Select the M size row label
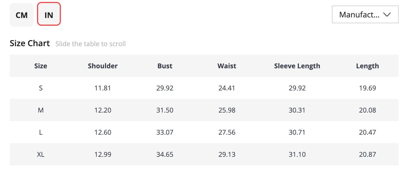 tap(41, 110)
